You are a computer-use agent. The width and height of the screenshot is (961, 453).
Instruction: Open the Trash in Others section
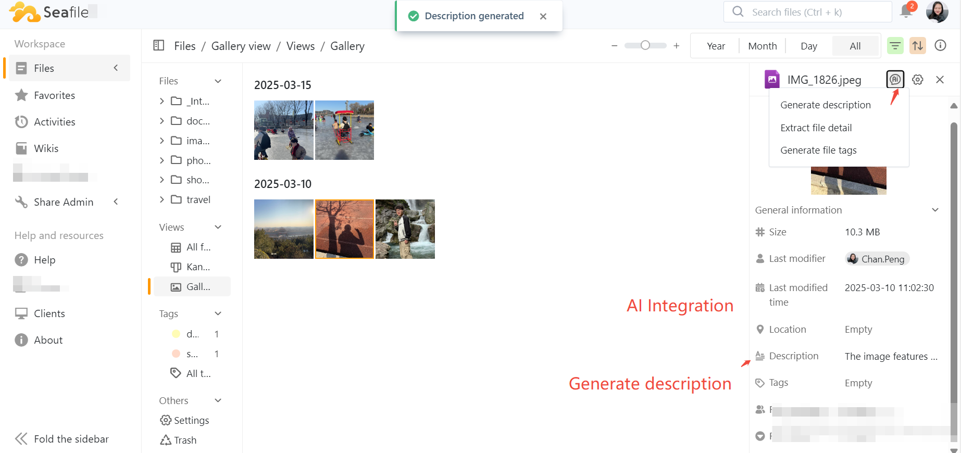(x=179, y=440)
